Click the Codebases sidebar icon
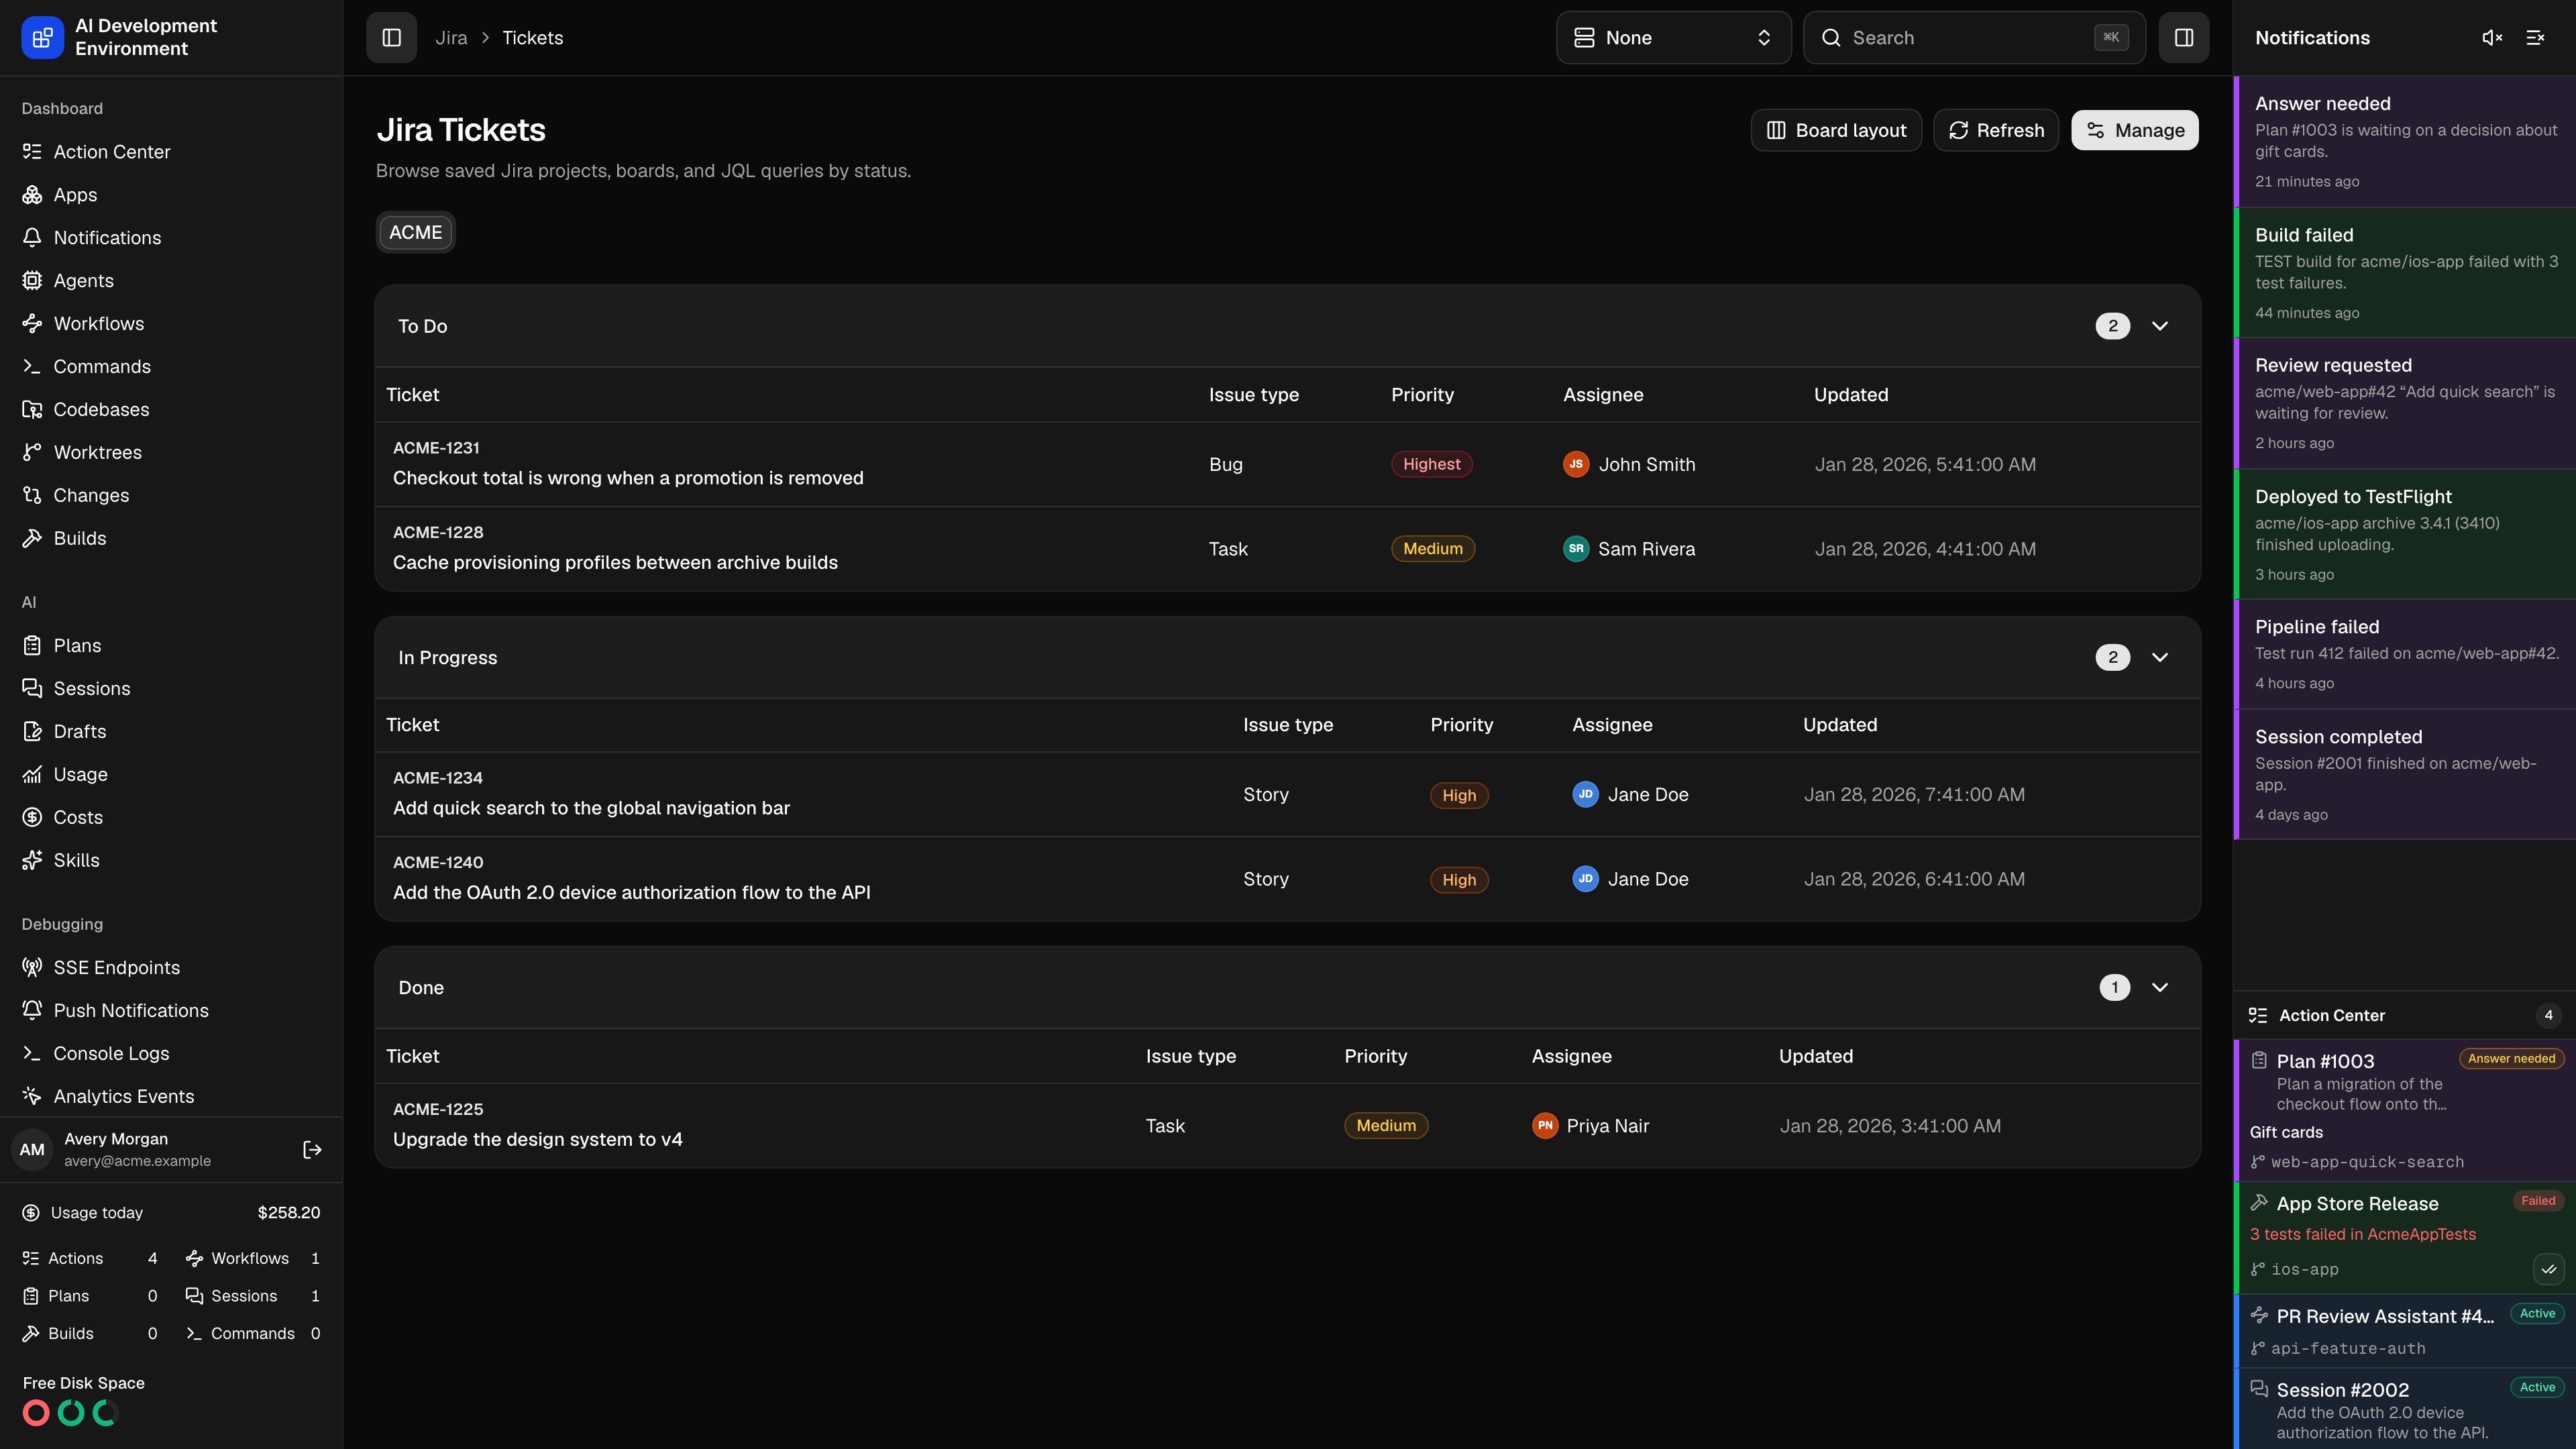The image size is (2576, 1449). coord(32,410)
